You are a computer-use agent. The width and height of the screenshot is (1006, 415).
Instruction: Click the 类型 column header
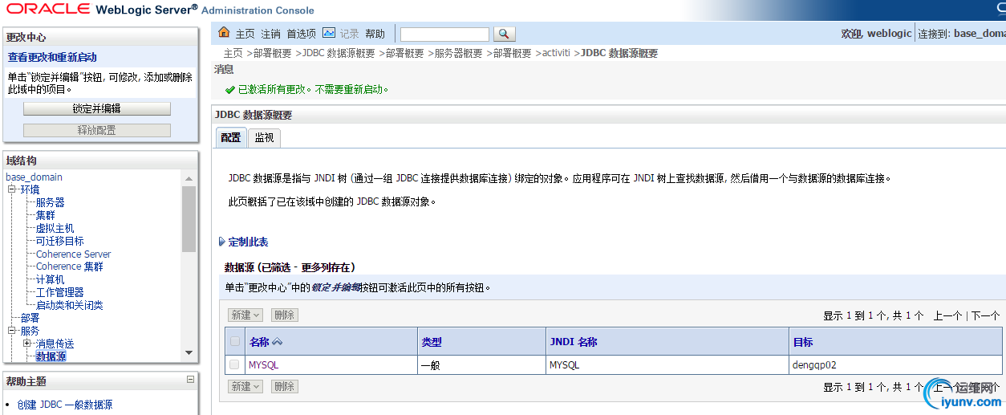click(432, 342)
